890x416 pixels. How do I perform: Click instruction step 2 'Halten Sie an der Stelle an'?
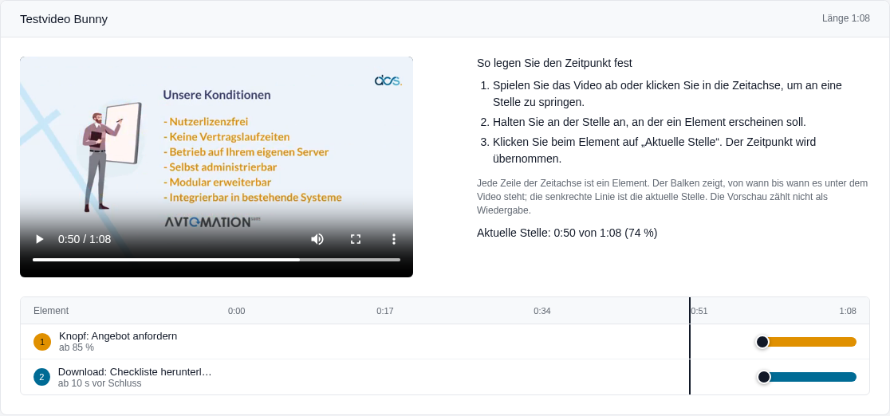649,122
